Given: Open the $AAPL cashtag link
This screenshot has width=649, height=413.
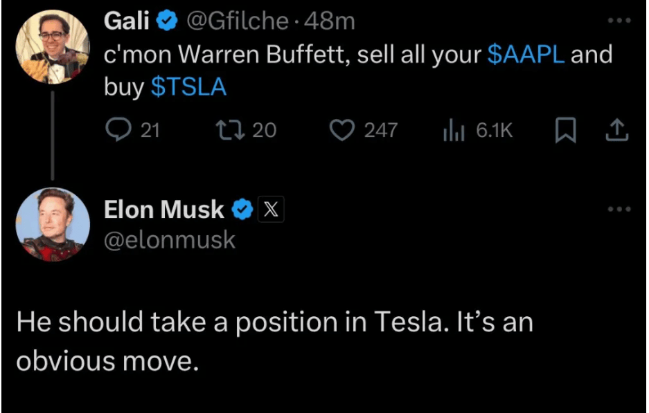Looking at the screenshot, I should click(x=526, y=55).
